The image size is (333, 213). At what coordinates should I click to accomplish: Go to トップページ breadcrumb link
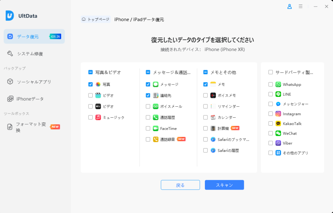[96, 20]
